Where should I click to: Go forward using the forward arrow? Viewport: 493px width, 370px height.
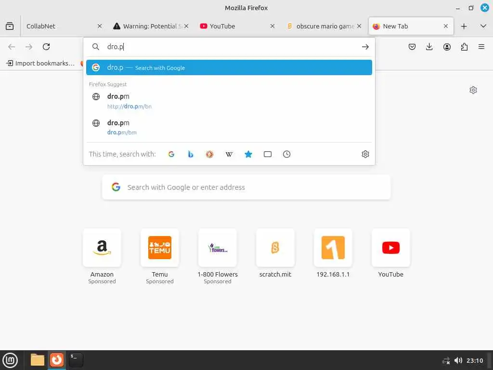(29, 47)
